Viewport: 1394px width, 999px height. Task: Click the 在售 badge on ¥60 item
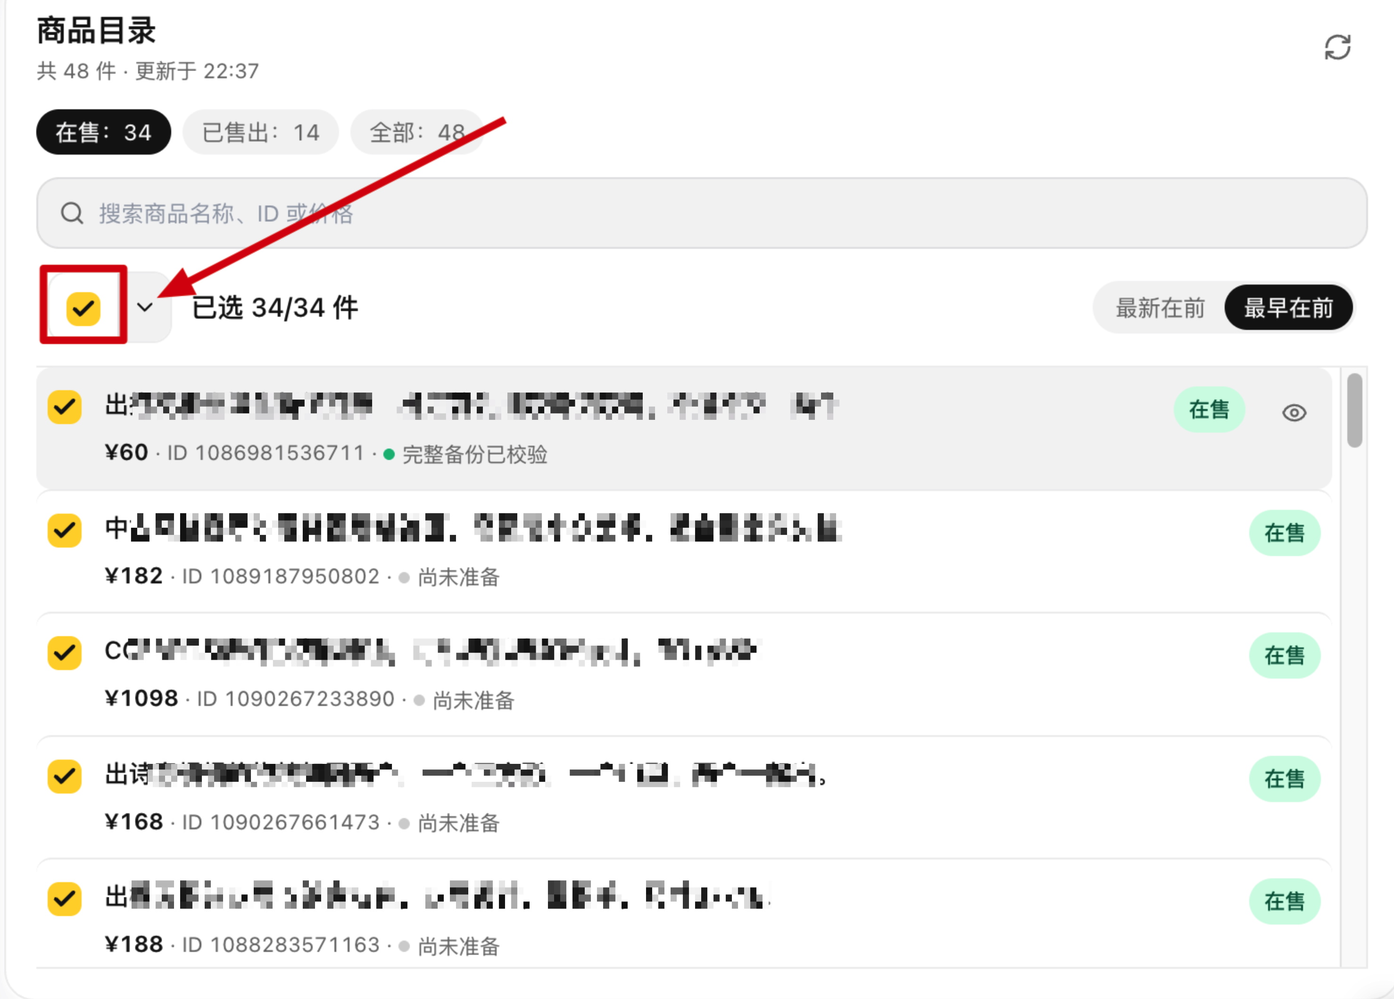point(1209,409)
